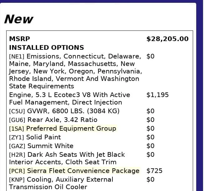Open the Preferred Equipment Group highlighted link
204x191 pixels.
[x=71, y=128]
